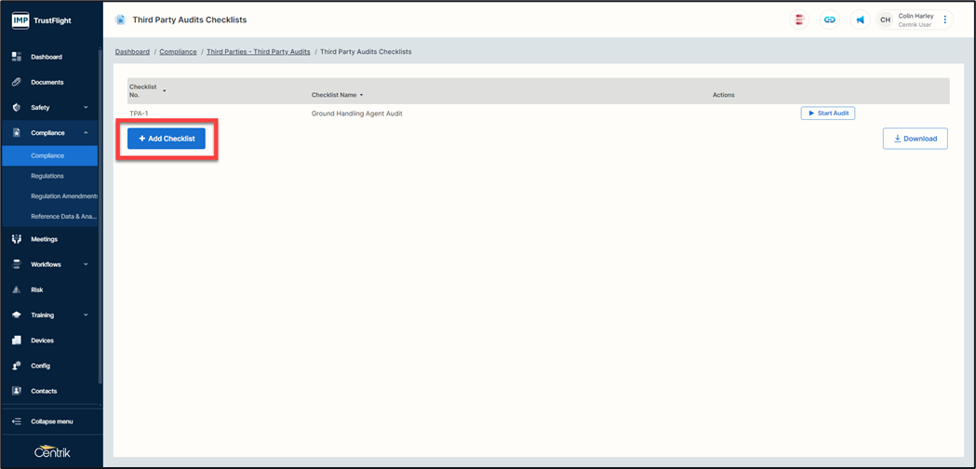Click the Third Party Audits Checklists page heading
This screenshot has width=976, height=469.
click(x=190, y=20)
